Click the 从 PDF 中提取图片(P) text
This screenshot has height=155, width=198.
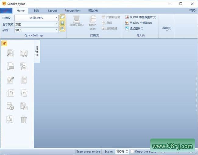pos(143,17)
